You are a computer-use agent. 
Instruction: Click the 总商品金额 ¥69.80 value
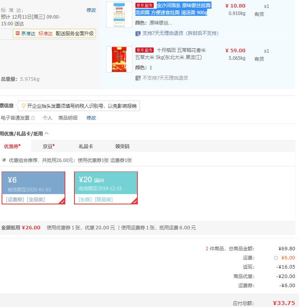click(x=287, y=249)
